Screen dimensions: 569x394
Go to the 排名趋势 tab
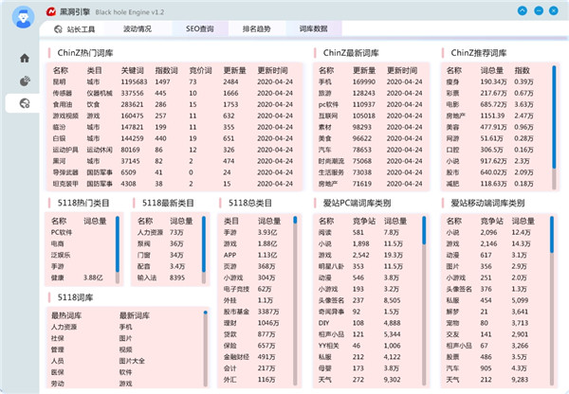point(256,30)
